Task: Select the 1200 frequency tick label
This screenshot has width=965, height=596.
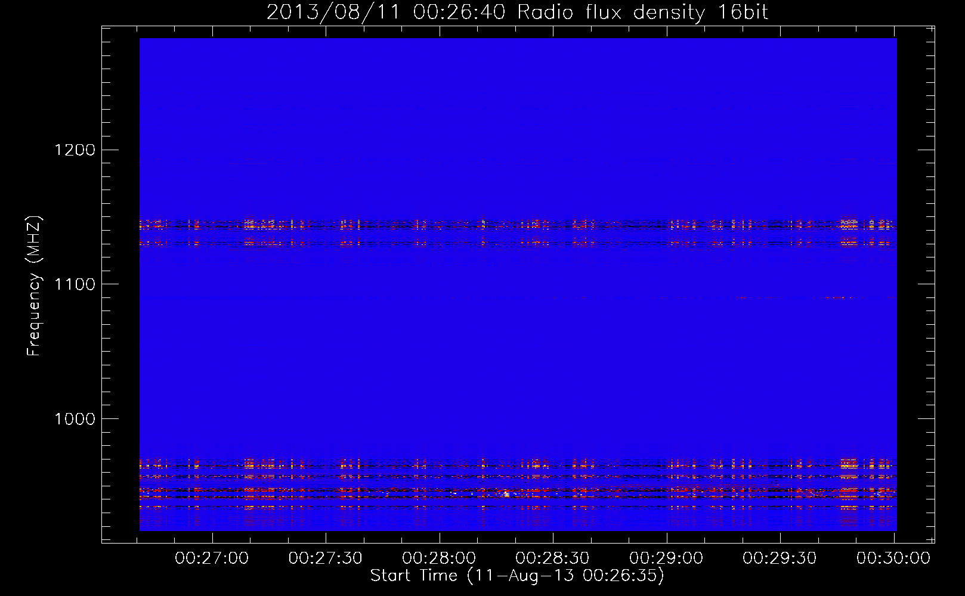Action: [x=75, y=150]
